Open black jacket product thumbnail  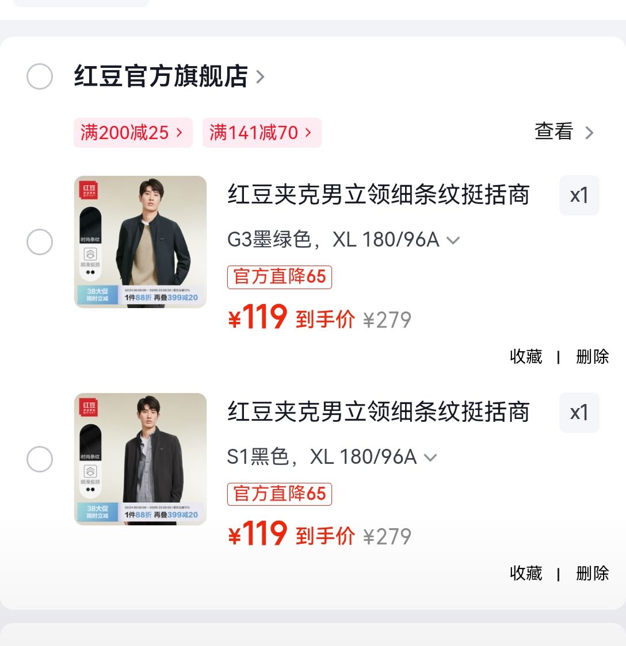pyautogui.click(x=140, y=459)
